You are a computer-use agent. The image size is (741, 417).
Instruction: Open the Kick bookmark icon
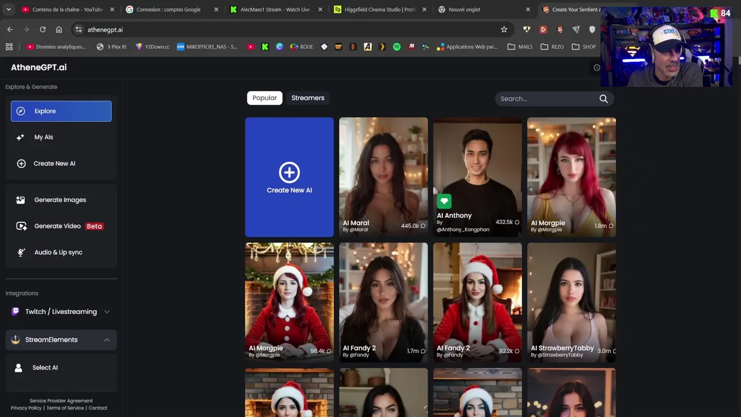coord(265,47)
